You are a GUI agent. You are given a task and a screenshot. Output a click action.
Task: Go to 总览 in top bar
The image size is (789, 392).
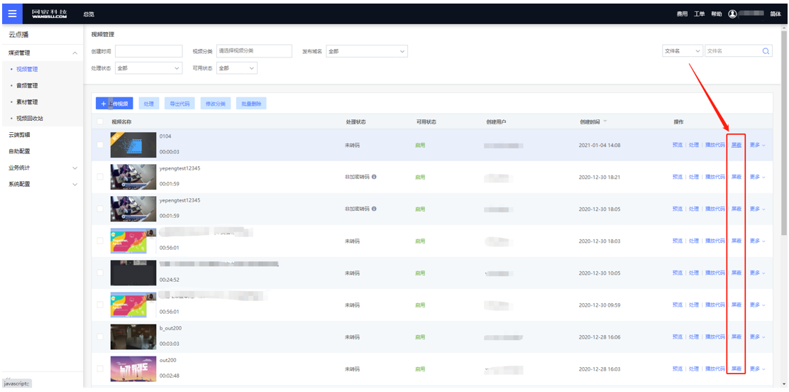(89, 14)
